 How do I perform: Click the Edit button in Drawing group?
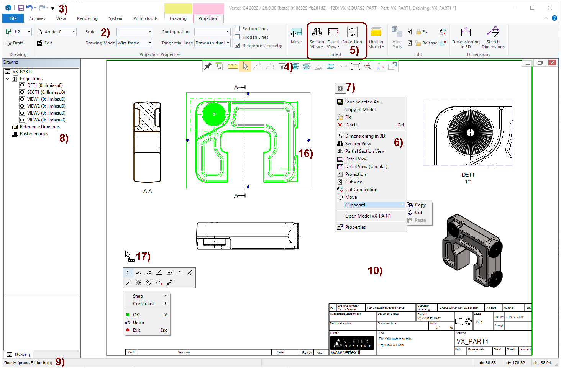[44, 43]
